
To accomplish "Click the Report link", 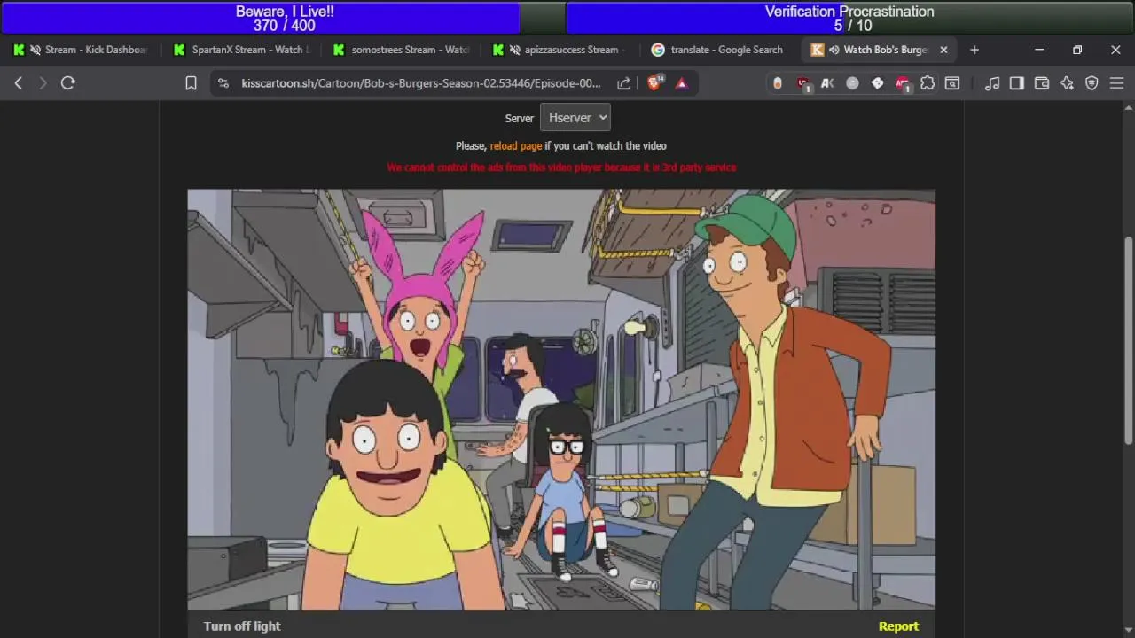I will [x=898, y=626].
